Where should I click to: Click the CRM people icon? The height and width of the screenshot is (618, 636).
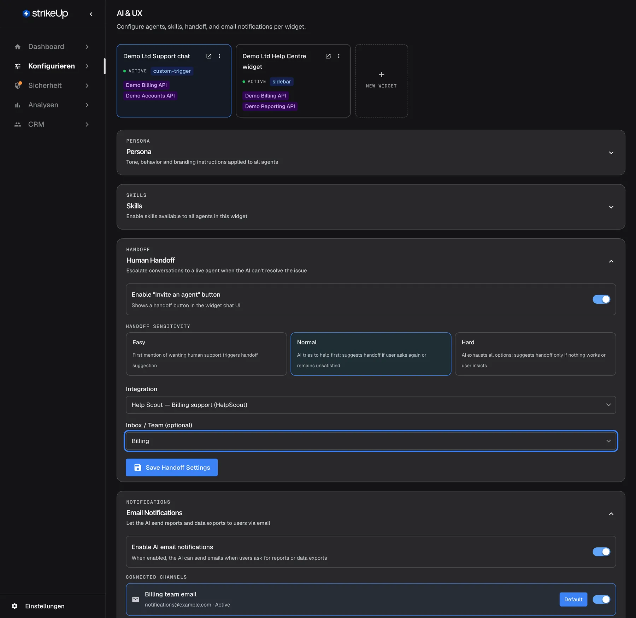click(x=18, y=124)
